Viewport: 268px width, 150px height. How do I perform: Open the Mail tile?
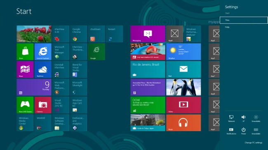[x=183, y=70]
